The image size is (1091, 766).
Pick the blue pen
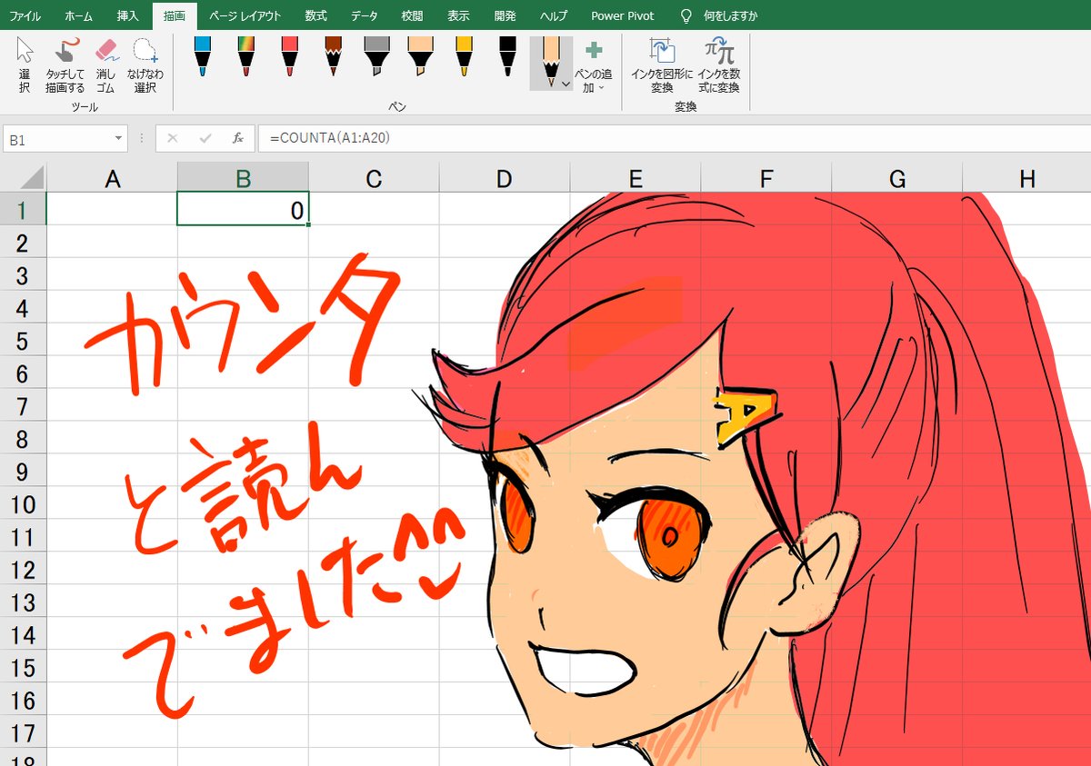tap(202, 56)
